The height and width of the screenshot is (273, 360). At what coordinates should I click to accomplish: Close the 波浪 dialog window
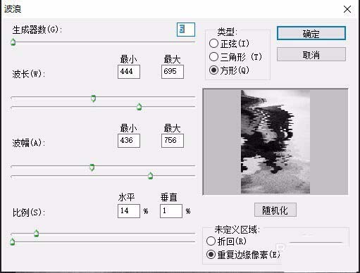click(x=347, y=9)
